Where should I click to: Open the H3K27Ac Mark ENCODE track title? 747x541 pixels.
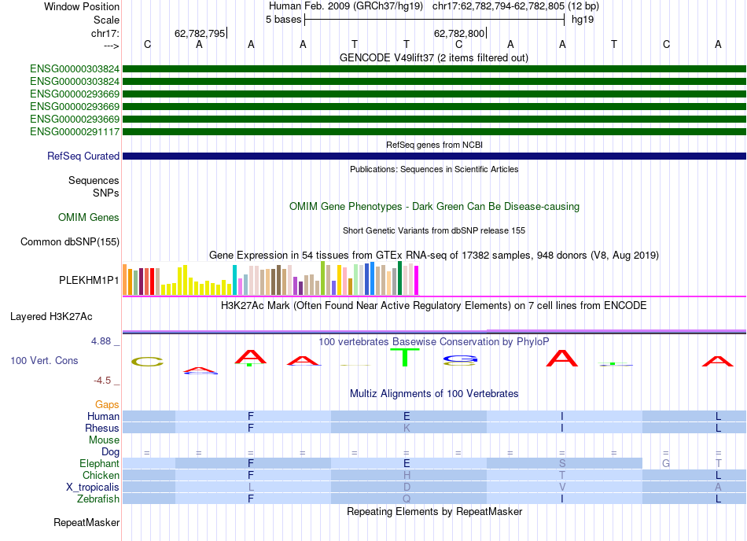434,305
